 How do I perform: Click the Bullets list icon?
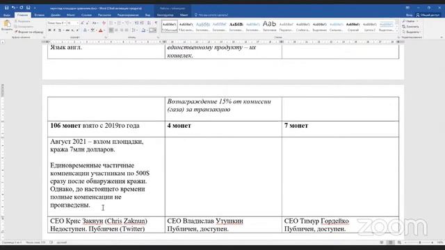coord(111,23)
